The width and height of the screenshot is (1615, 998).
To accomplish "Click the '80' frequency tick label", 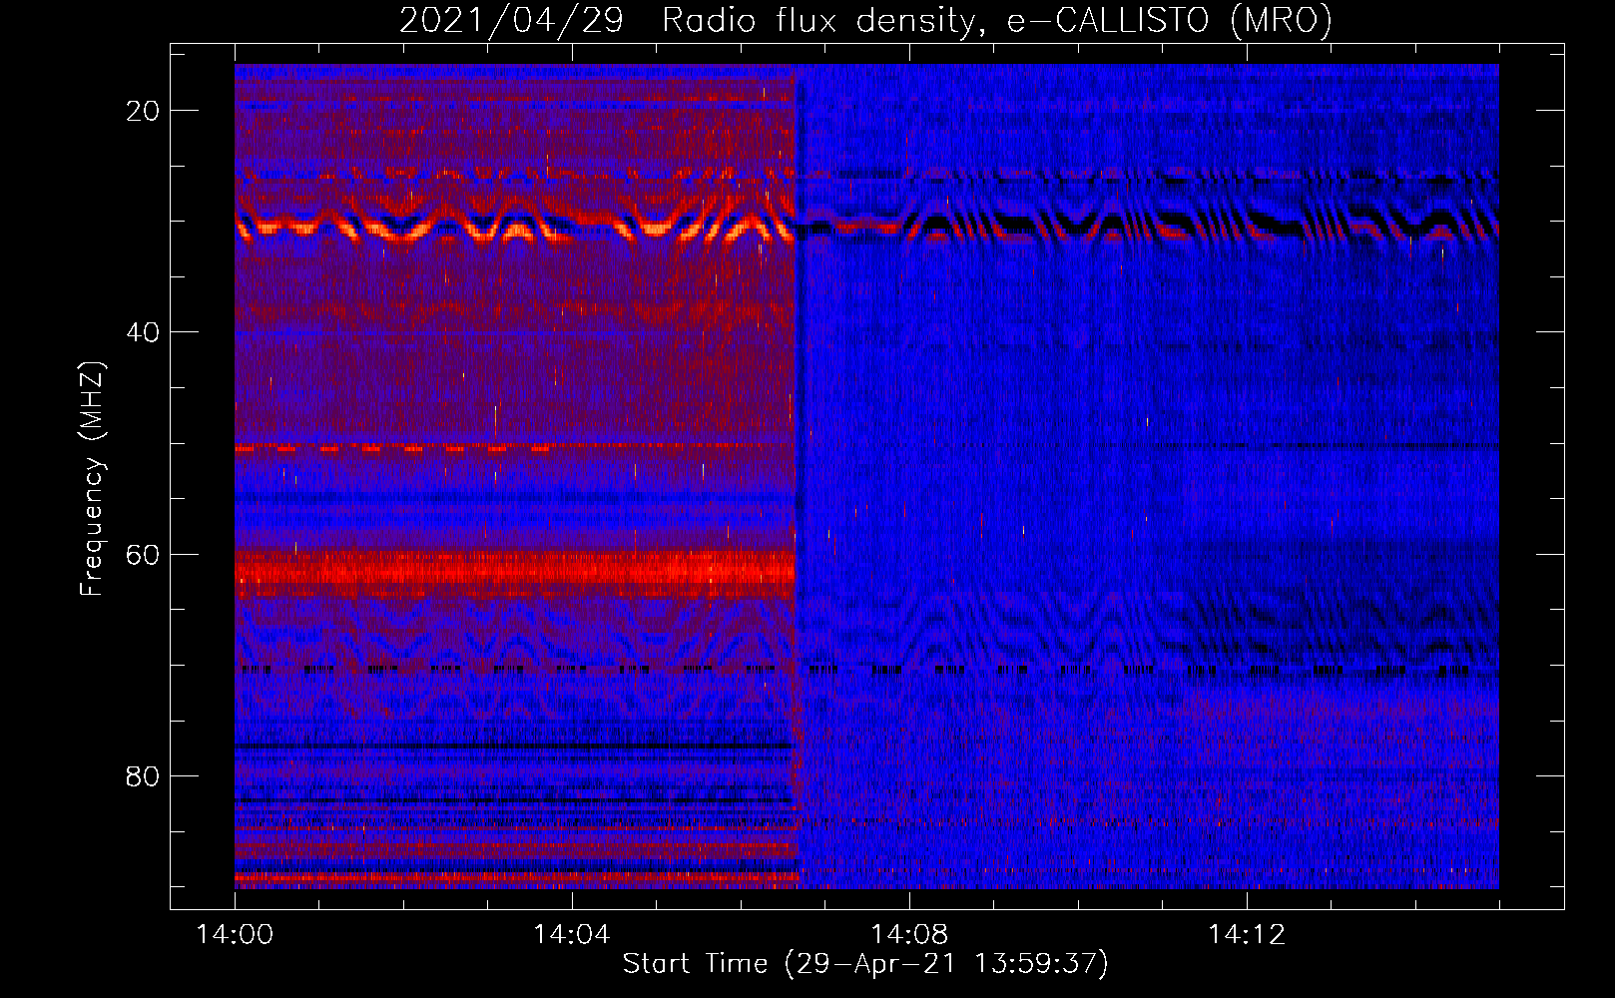I will pyautogui.click(x=144, y=776).
